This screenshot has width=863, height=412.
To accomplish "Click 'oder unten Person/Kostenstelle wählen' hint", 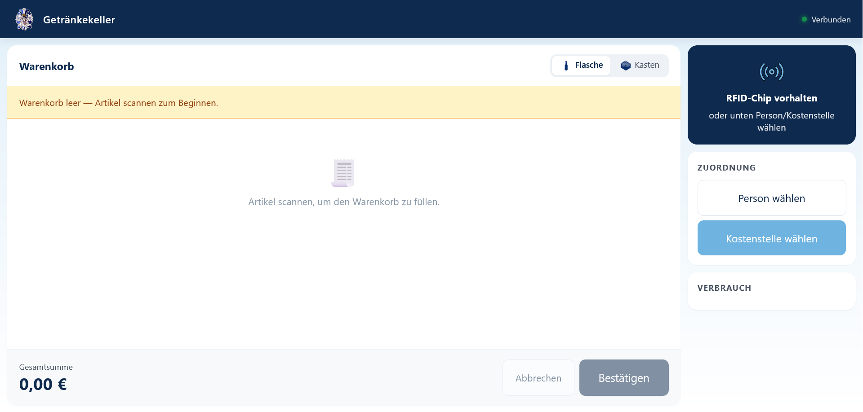I will (x=771, y=122).
